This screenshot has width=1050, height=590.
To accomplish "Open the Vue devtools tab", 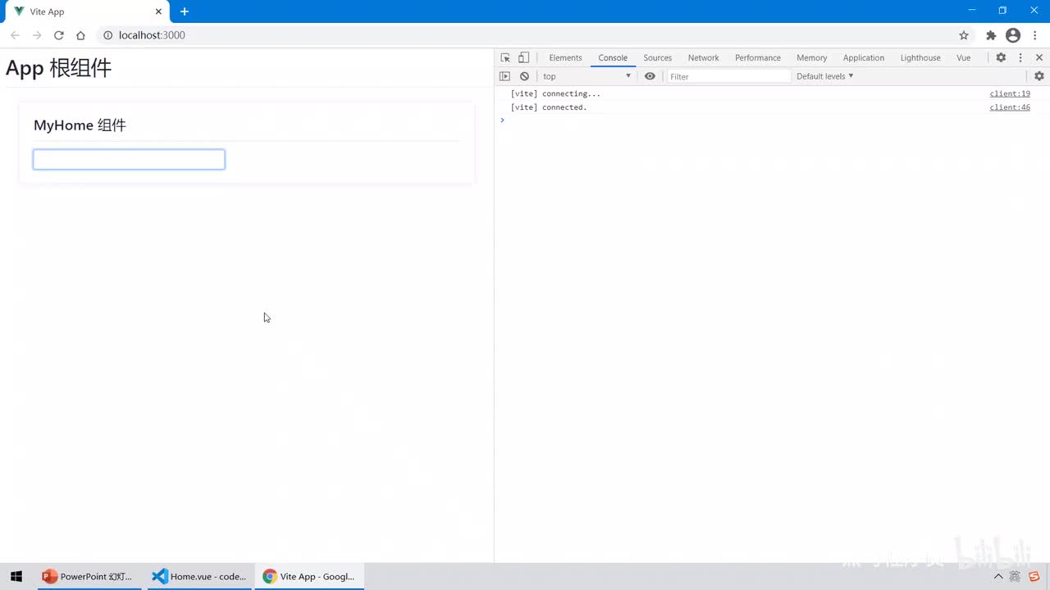I will [963, 57].
